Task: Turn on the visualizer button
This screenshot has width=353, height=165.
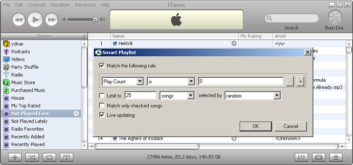Action: 319,157
